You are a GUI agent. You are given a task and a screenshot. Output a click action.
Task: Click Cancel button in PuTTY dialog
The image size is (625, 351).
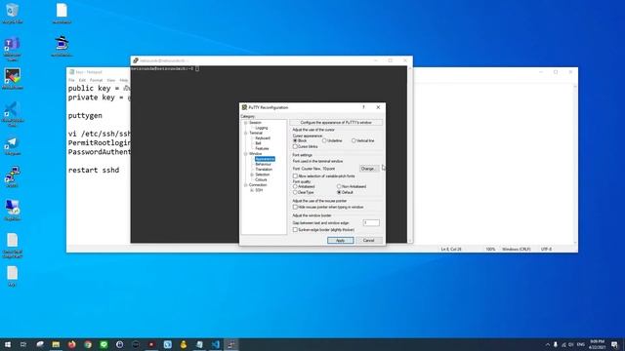(369, 241)
